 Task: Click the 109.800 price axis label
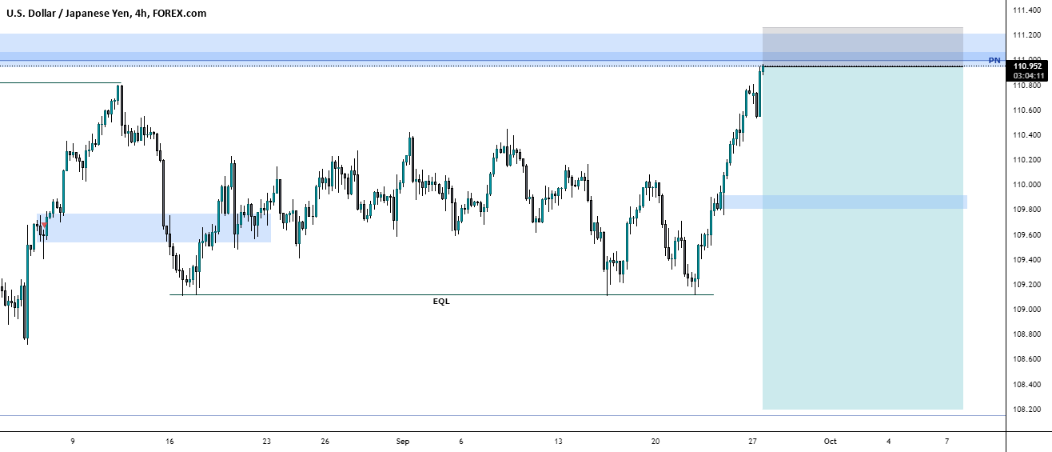pyautogui.click(x=1026, y=210)
